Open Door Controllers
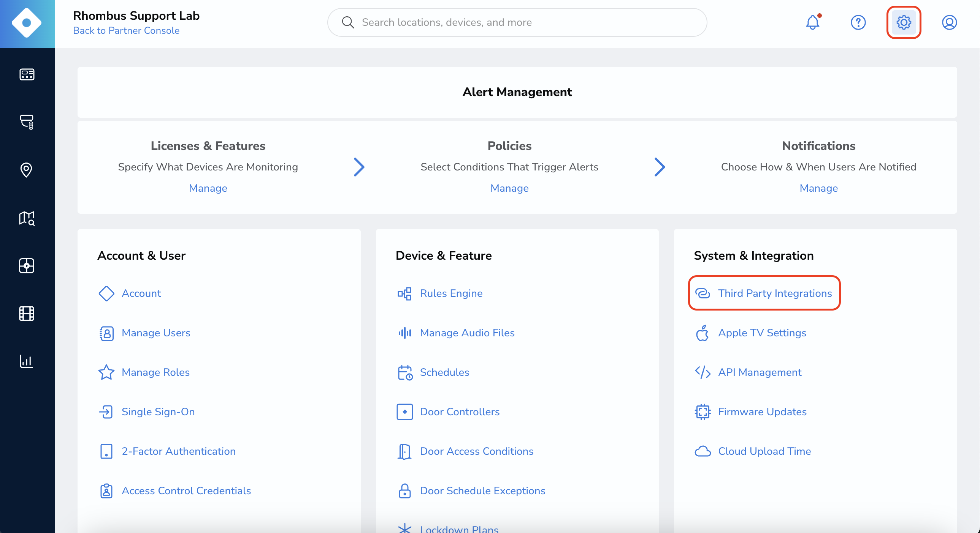 tap(460, 412)
